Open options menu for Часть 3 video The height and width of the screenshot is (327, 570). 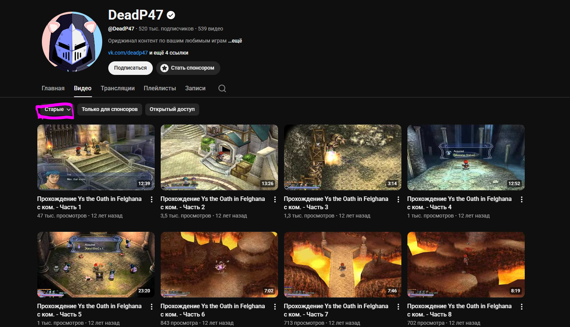pos(398,199)
